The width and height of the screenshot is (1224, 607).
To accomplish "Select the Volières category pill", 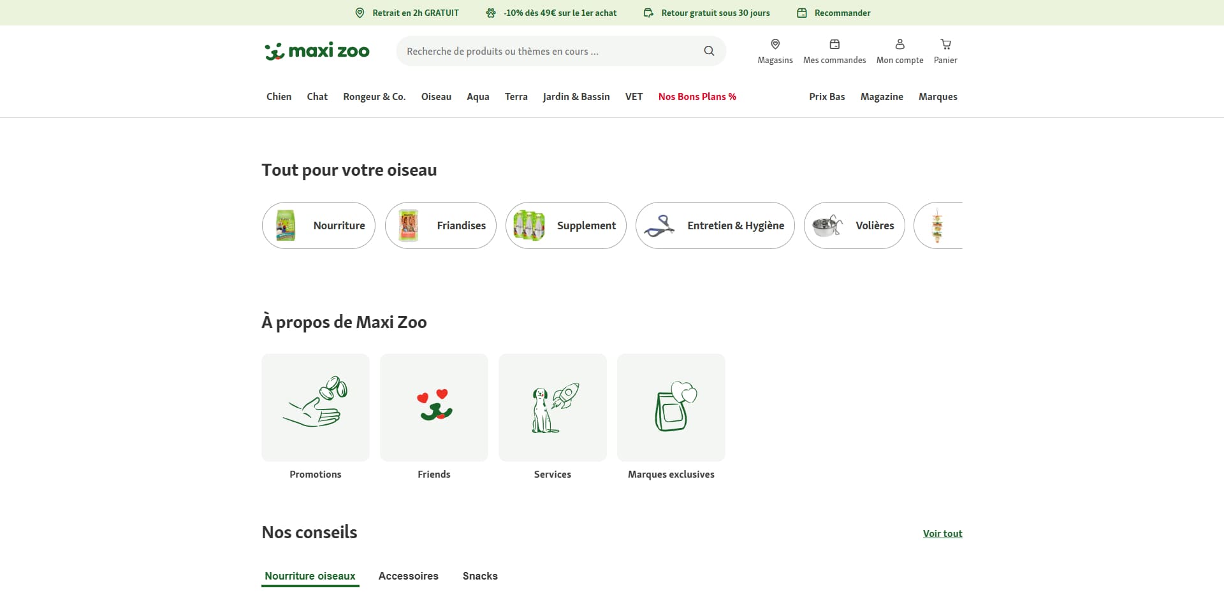I will click(854, 225).
